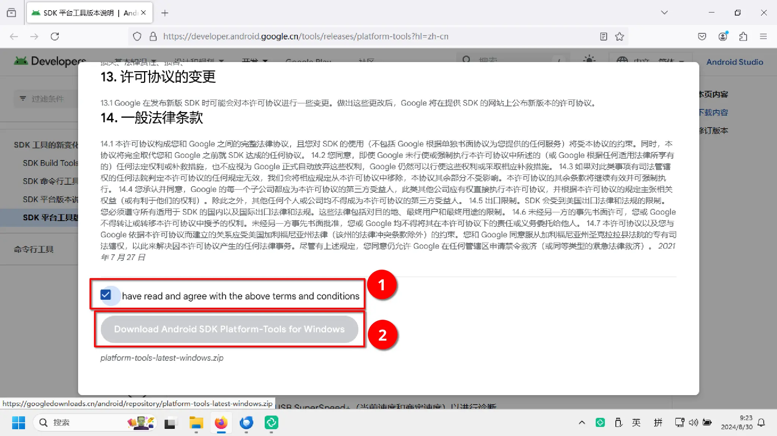Viewport: 777px width, 436px height.
Task: Open a new browser tab
Action: [165, 13]
